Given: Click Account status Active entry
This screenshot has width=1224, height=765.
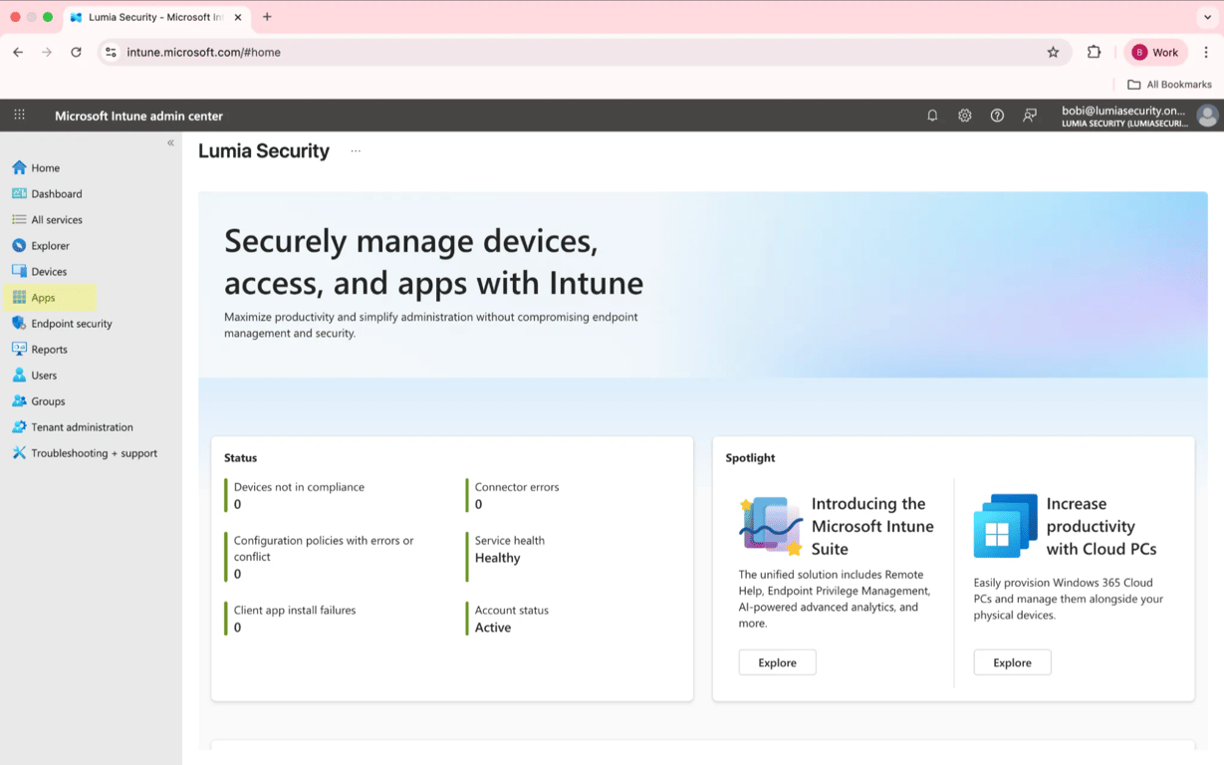Looking at the screenshot, I should [511, 619].
